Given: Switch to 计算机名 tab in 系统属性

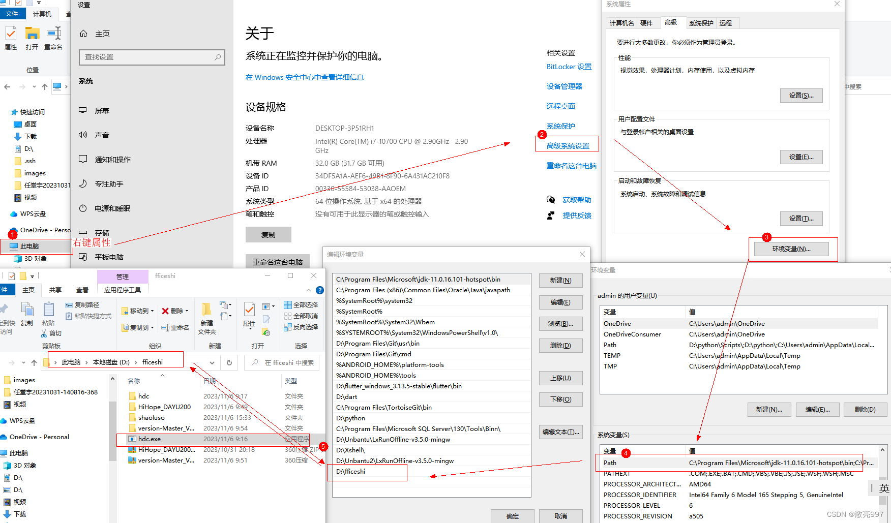Looking at the screenshot, I should coord(621,23).
